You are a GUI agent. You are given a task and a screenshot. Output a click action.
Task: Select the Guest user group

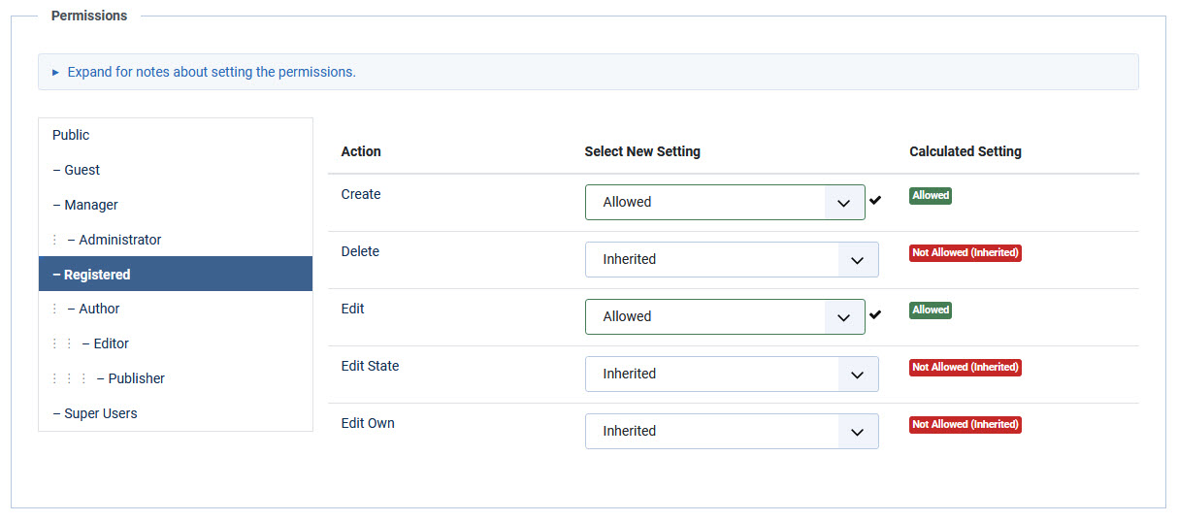coord(82,170)
